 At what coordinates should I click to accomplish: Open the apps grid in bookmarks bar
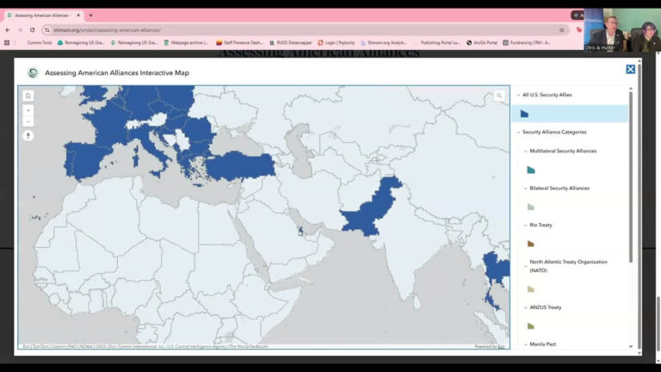[x=7, y=42]
